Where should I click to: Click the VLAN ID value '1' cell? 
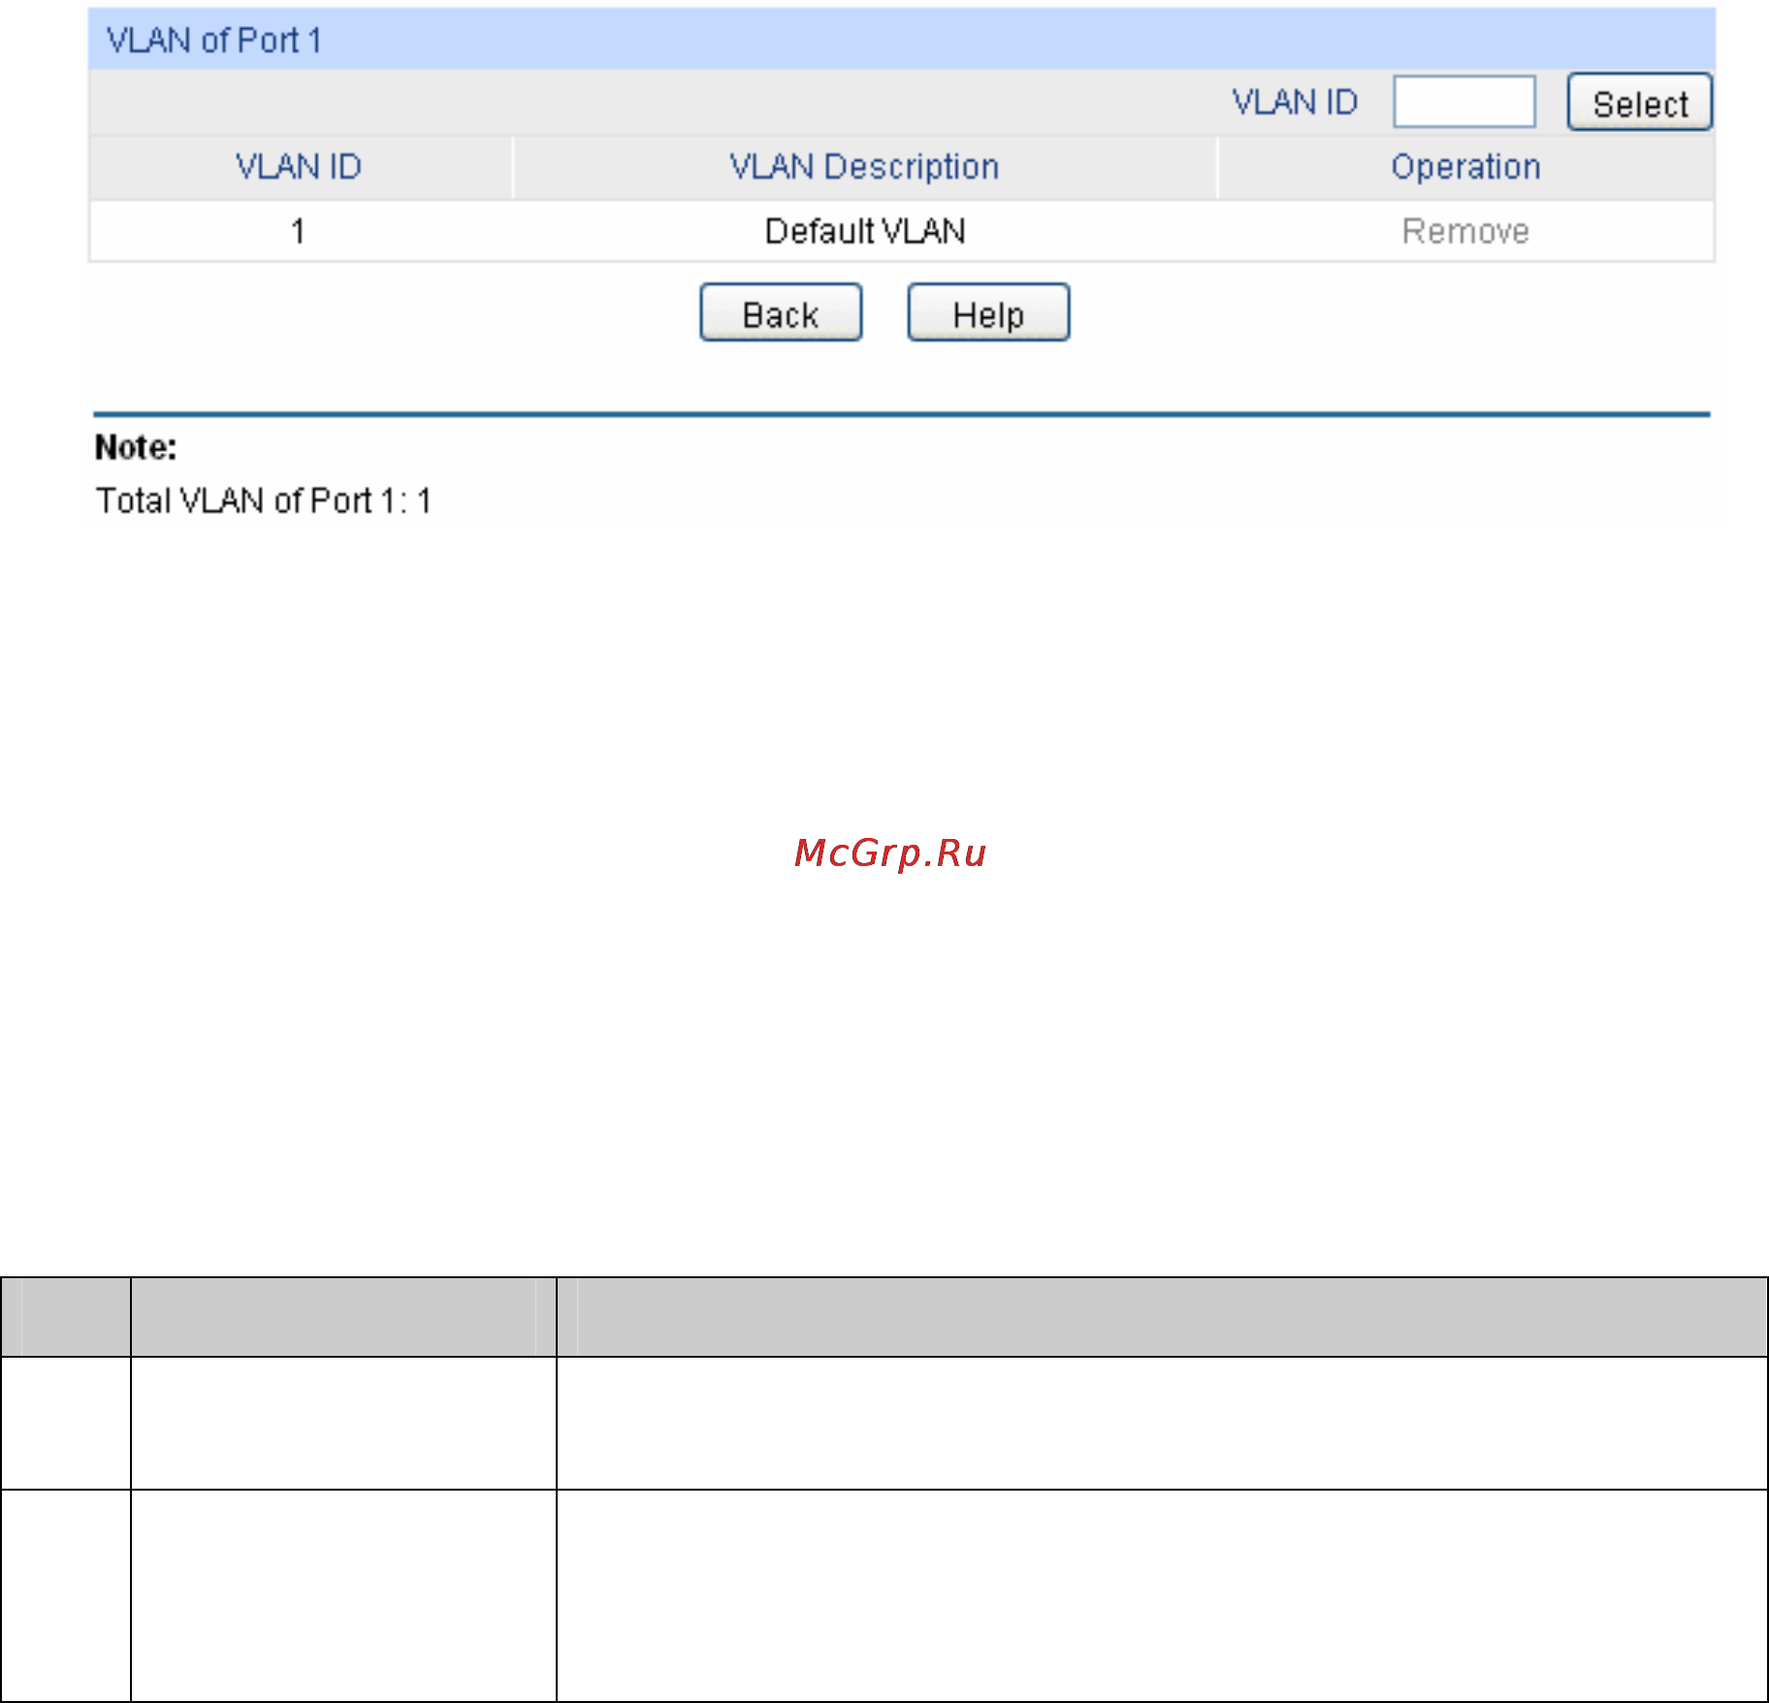(299, 232)
